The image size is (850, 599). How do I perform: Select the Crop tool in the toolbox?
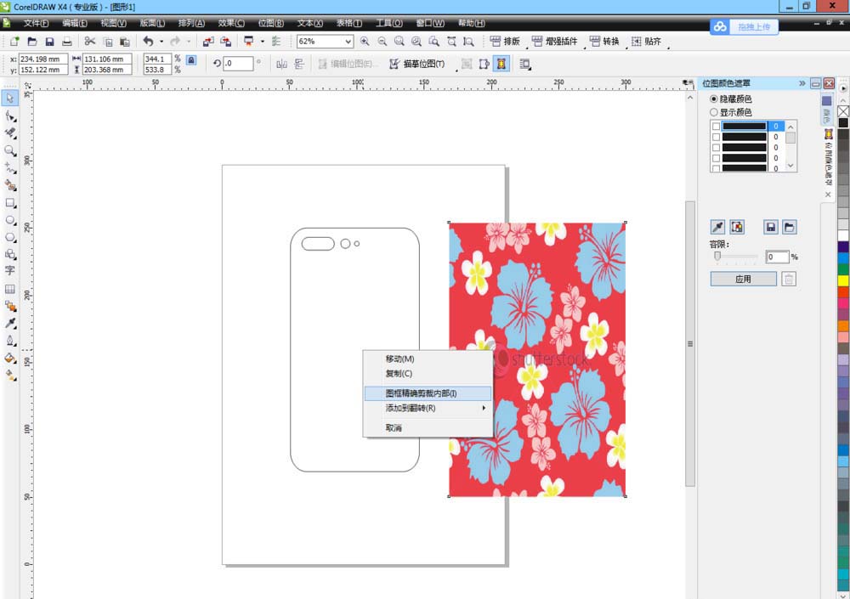[x=10, y=133]
